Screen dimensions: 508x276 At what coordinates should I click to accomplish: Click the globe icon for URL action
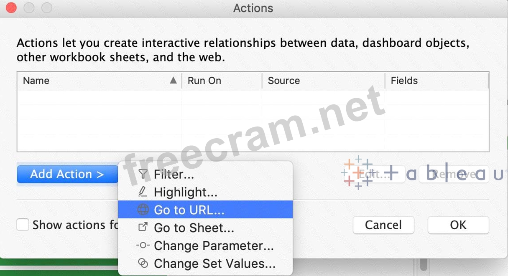click(143, 210)
